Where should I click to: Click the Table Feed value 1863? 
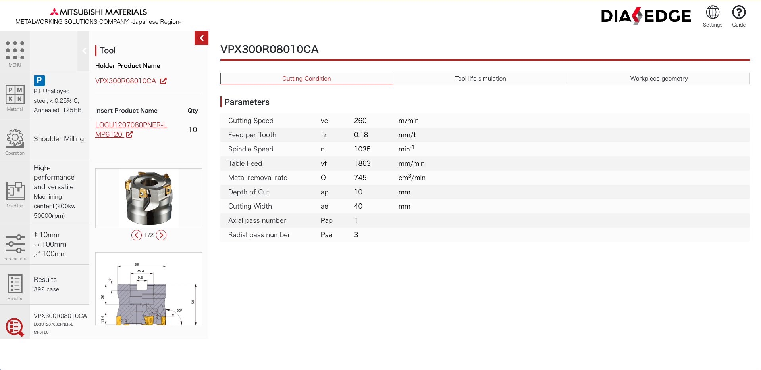click(362, 163)
